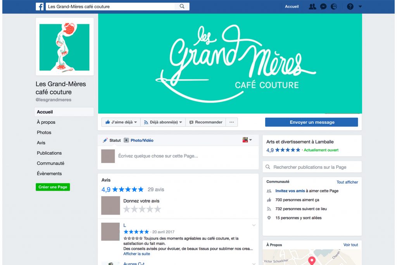Open the notifications globe icon
This screenshot has height=265, width=397.
coord(334,7)
